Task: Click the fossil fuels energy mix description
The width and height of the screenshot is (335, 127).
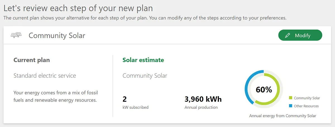Action: click(x=56, y=96)
